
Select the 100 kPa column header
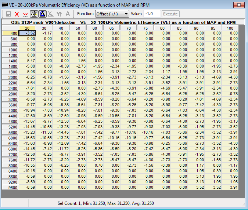230,28
